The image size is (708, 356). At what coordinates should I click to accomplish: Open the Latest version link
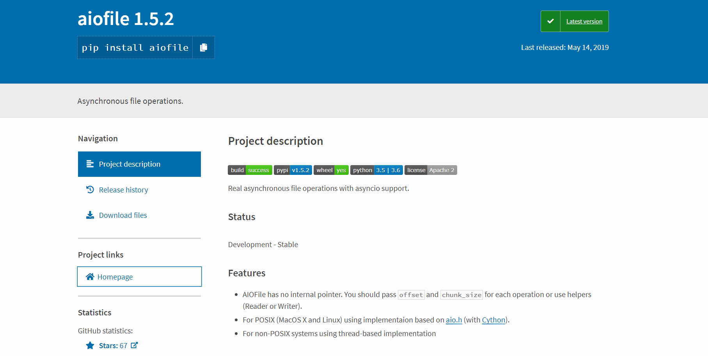tap(584, 21)
